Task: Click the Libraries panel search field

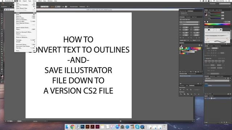Action: [x=217, y=81]
